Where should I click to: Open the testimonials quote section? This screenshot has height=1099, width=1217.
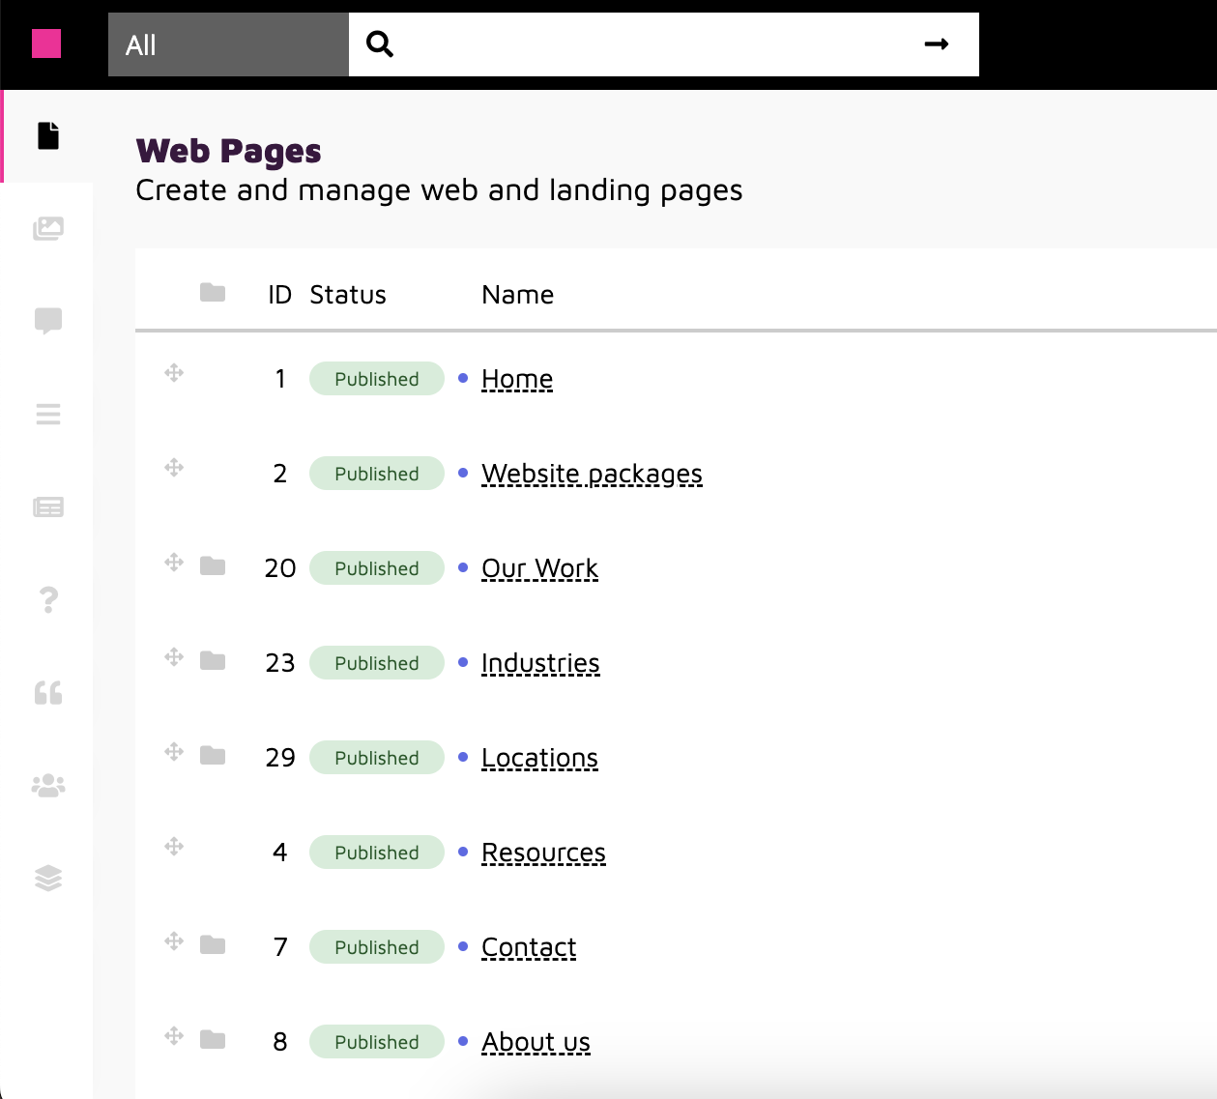pyautogui.click(x=46, y=693)
